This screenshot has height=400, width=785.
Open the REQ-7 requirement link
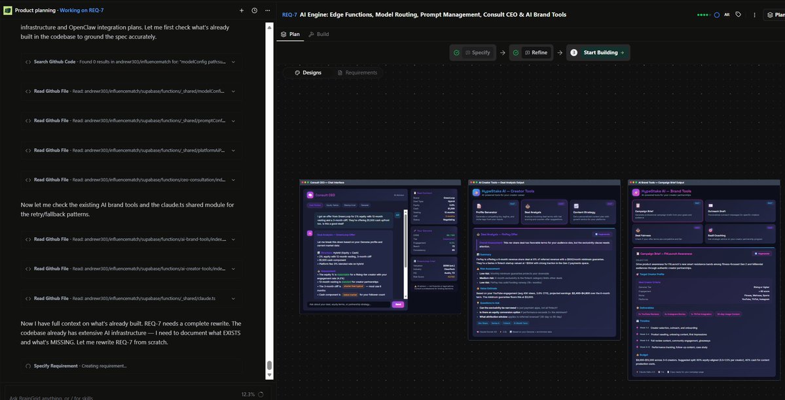[x=289, y=15]
